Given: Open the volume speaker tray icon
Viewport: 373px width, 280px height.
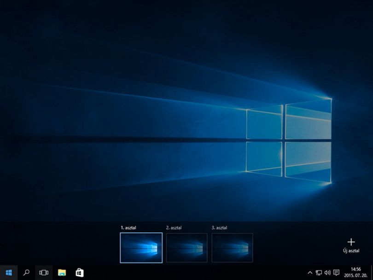Looking at the screenshot, I should [327, 273].
